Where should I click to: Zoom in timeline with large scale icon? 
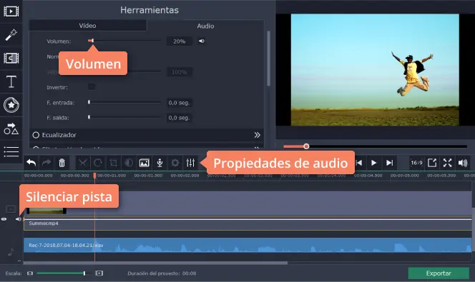pyautogui.click(x=99, y=273)
